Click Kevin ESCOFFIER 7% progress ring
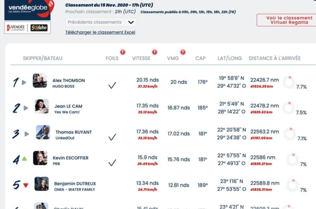Screen dimensions: 316x209 (x=293, y=160)
